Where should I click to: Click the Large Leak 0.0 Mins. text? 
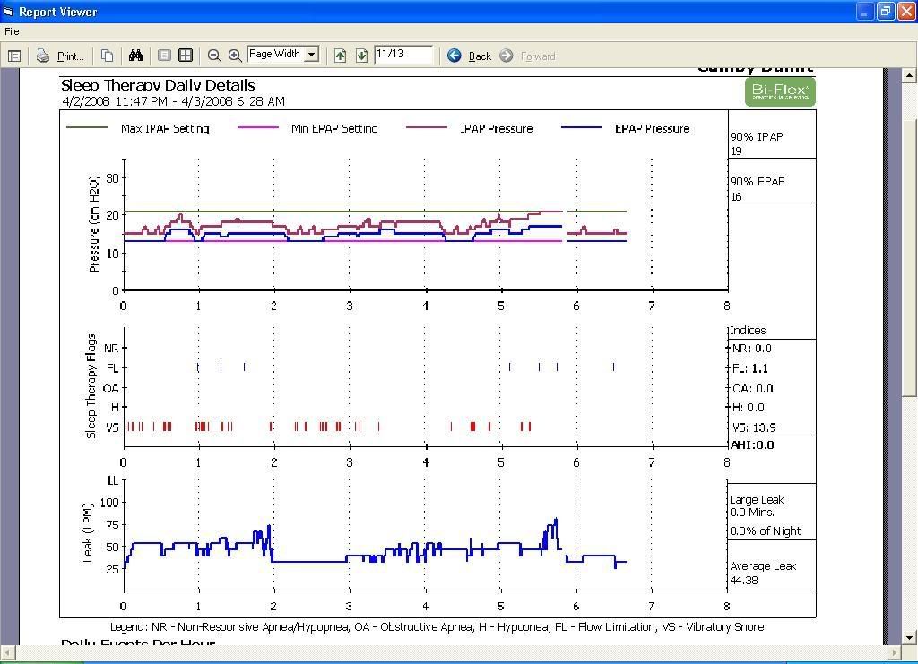pyautogui.click(x=757, y=505)
